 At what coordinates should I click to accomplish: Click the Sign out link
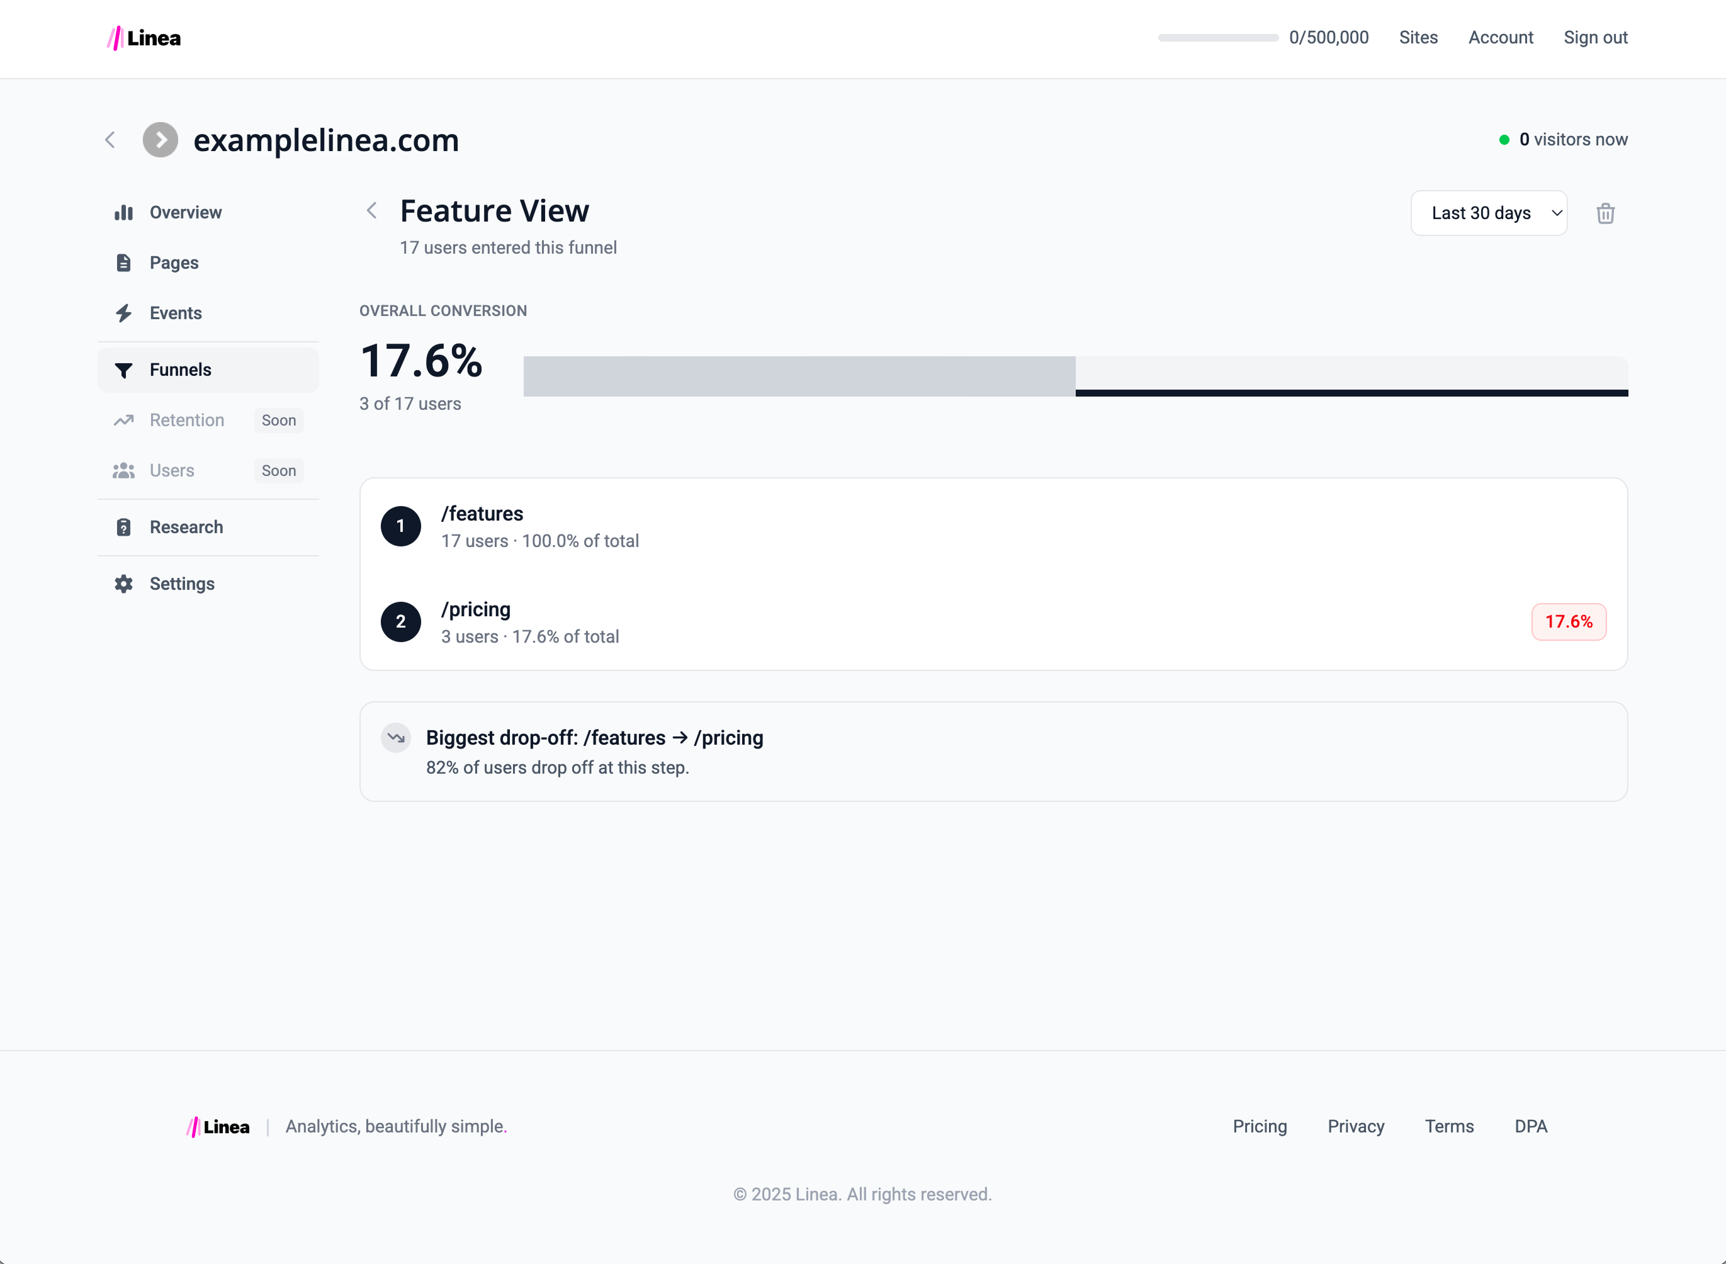tap(1595, 38)
